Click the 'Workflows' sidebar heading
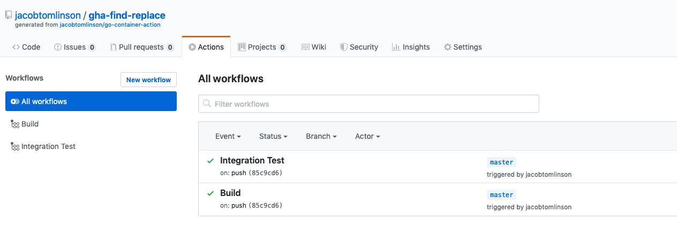Image resolution: width=677 pixels, height=251 pixels. pos(25,78)
